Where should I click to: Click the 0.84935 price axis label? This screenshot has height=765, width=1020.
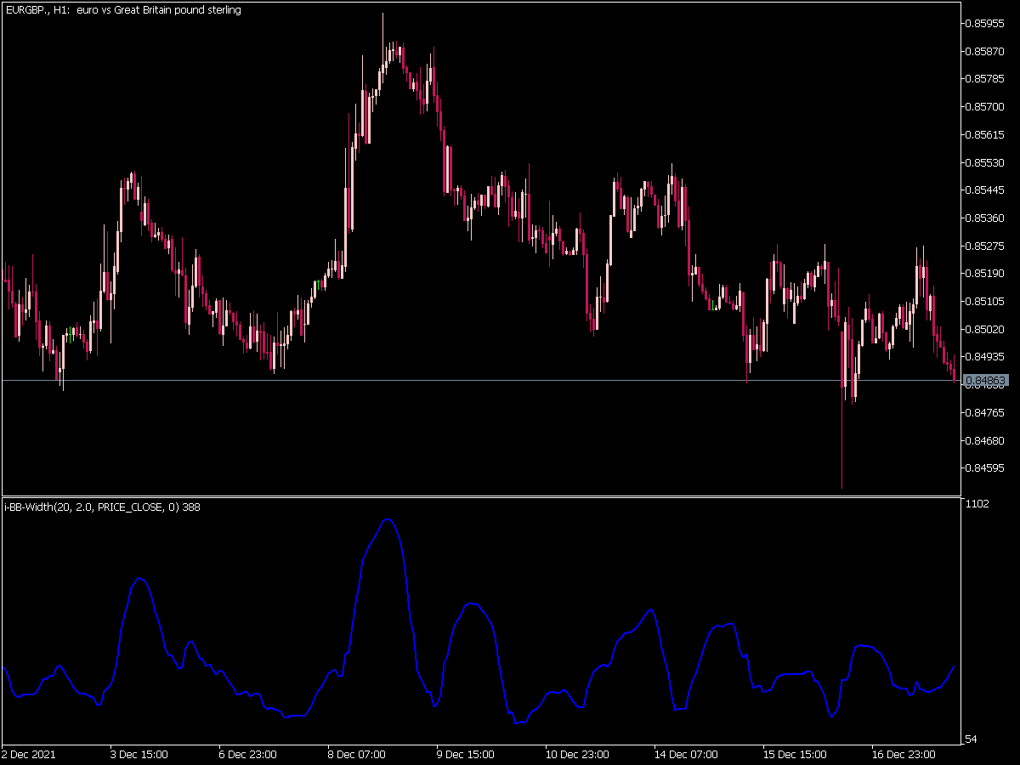coord(987,356)
